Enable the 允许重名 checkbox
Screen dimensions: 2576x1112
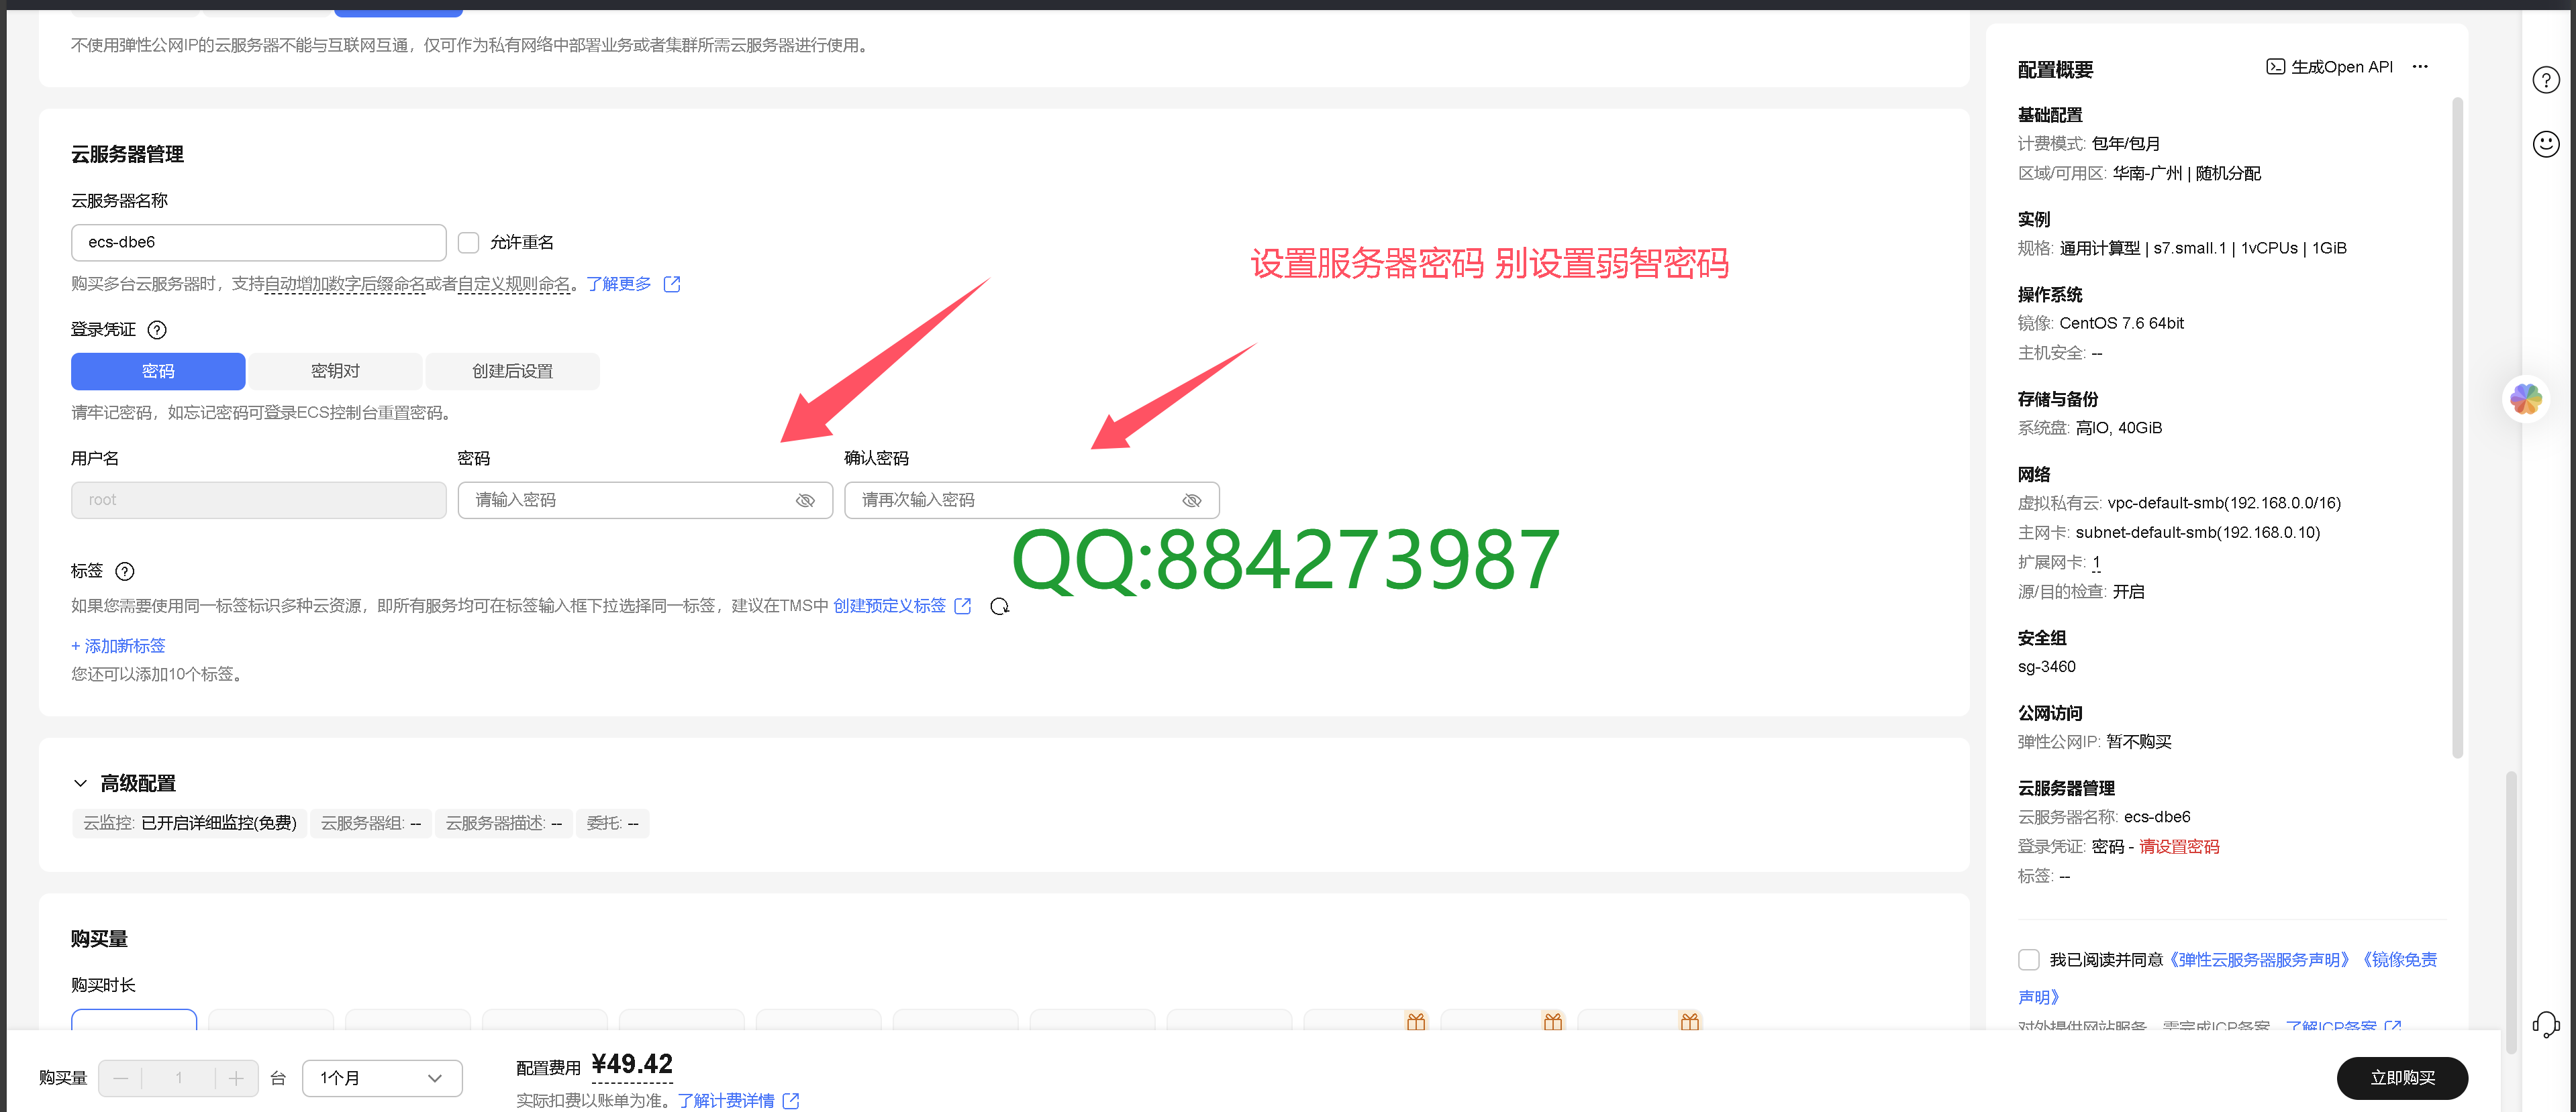tap(468, 243)
